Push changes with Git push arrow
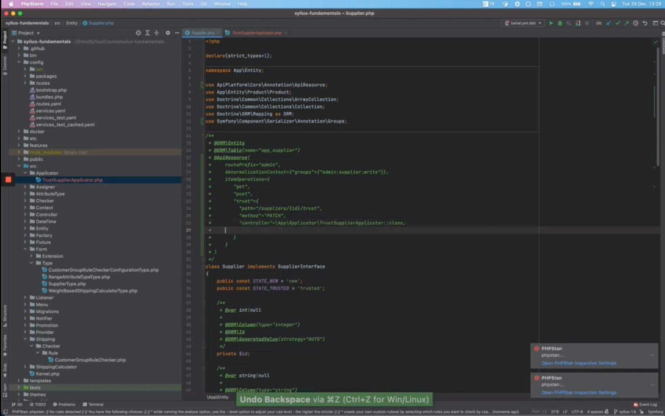Screen dimensions: 665x416 pyautogui.click(x=626, y=23)
